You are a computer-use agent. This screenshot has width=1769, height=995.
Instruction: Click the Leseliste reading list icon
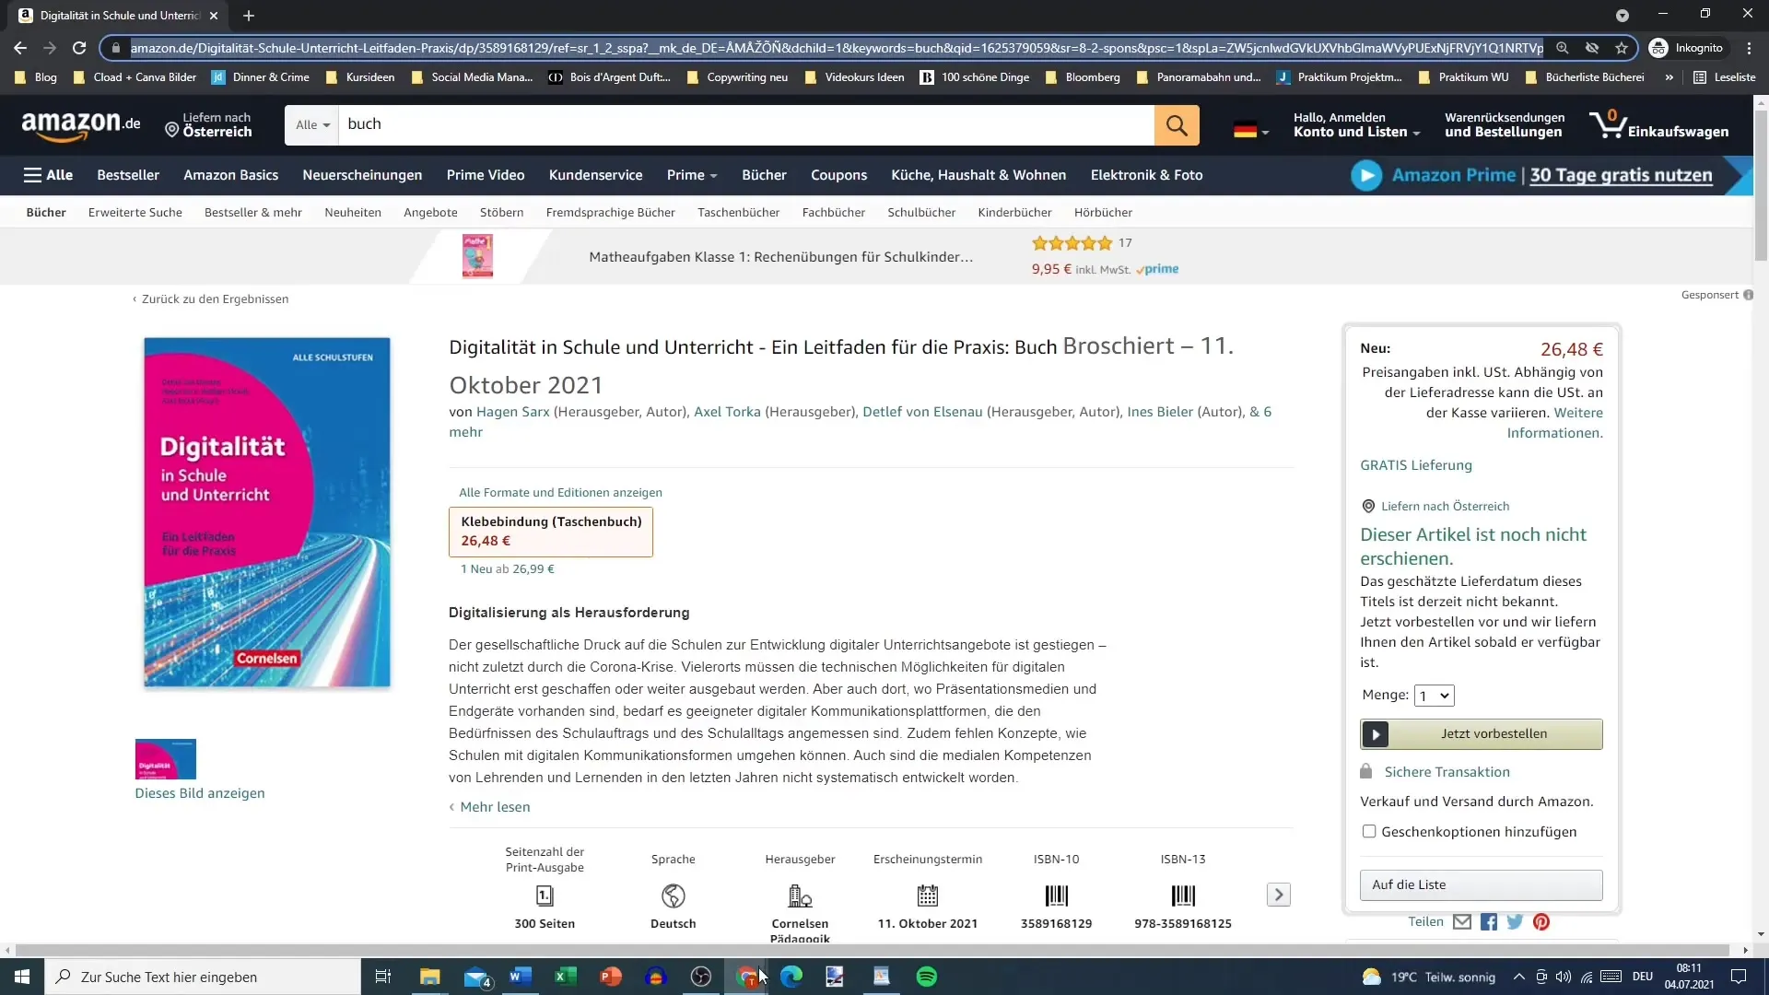click(1700, 77)
